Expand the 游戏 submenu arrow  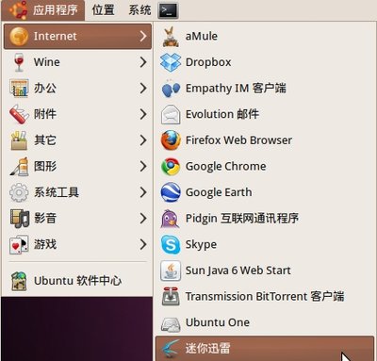pyautogui.click(x=143, y=244)
